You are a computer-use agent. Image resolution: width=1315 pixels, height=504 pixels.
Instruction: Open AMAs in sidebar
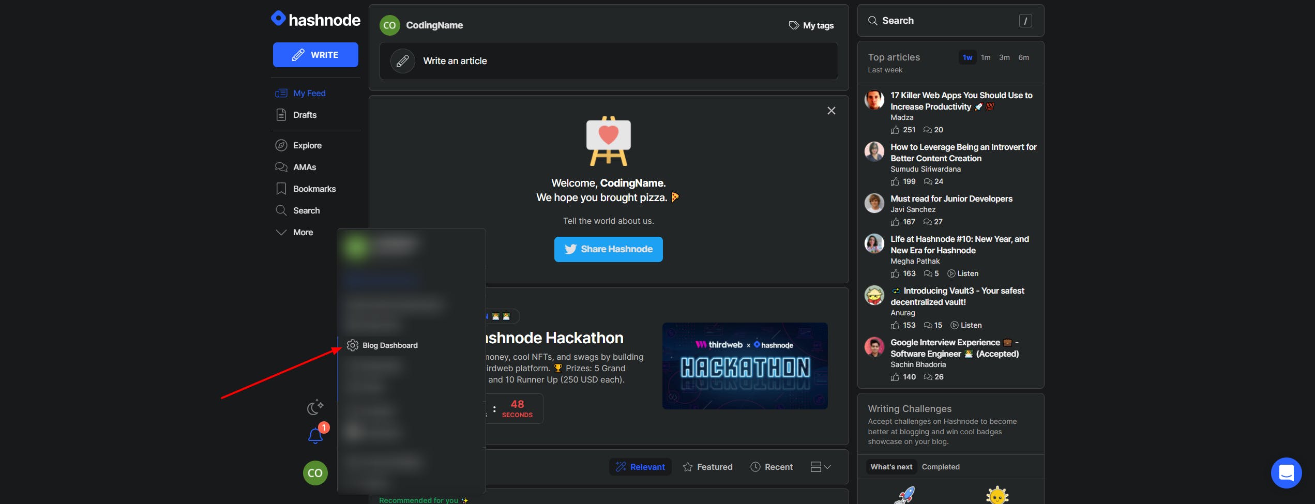pyautogui.click(x=296, y=167)
